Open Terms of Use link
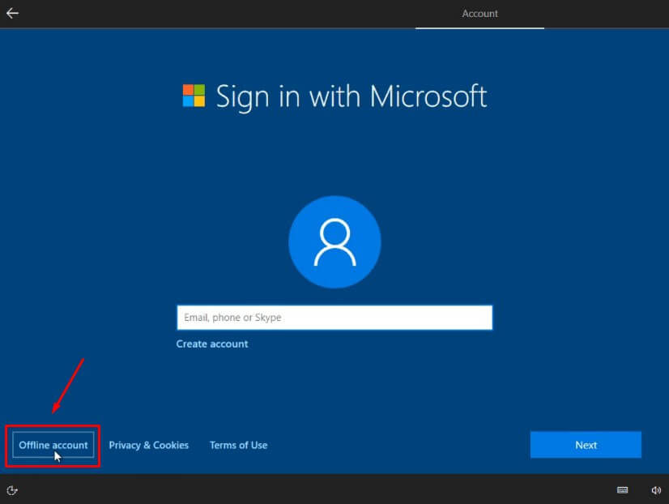 [x=238, y=445]
